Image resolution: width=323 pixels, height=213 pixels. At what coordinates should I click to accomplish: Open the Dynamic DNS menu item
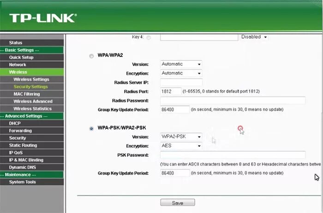(32, 167)
